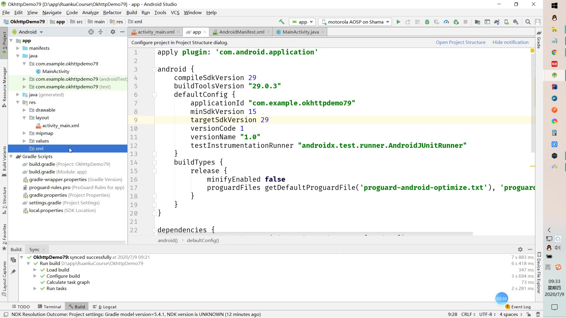The width and height of the screenshot is (566, 318).
Task: Open the search everywhere magnifier
Action: click(528, 22)
